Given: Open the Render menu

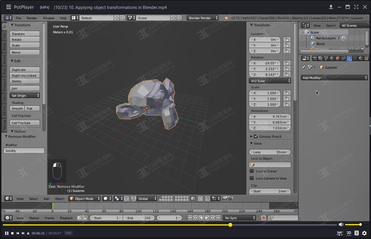Looking at the screenshot, I should 32,18.
